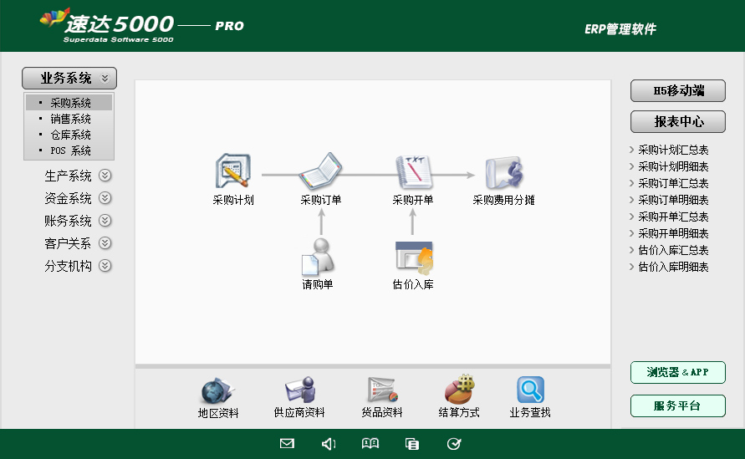Click the open book icon in bottom bar

pos(370,443)
